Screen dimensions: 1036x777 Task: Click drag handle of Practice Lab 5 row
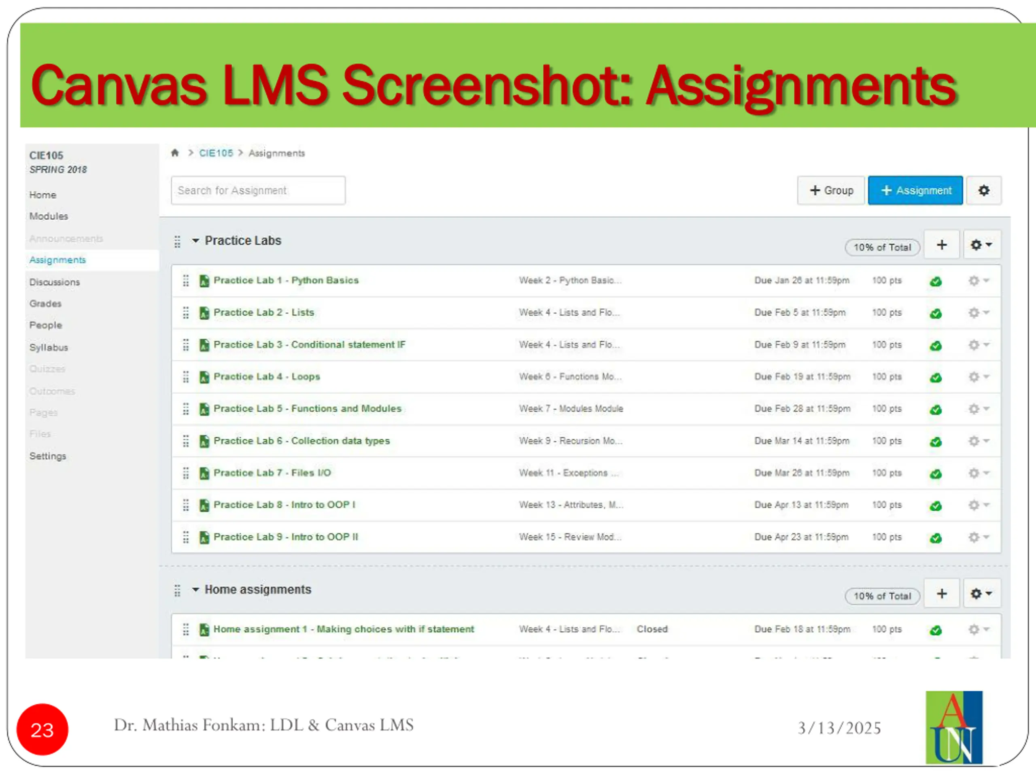186,409
